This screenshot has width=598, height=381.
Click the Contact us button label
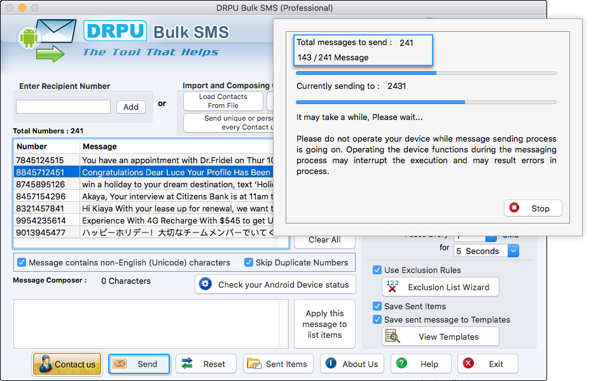tap(75, 364)
